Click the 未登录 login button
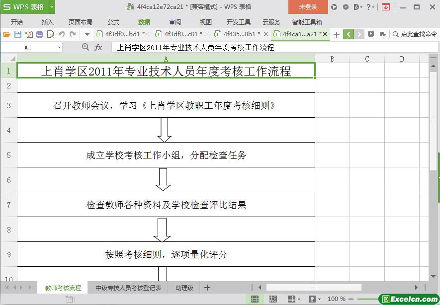This screenshot has width=440, height=305. [x=308, y=7]
